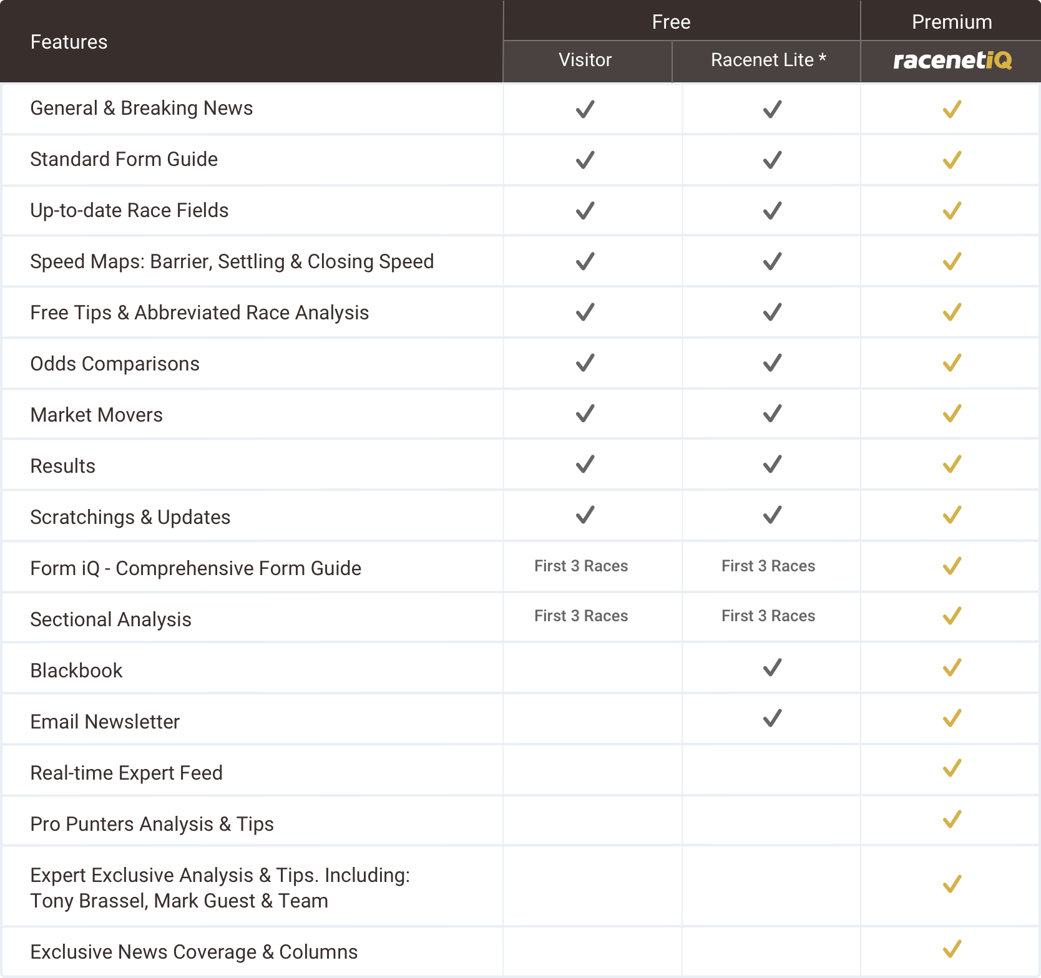Screen dimensions: 1041x978
Task: Select the gold checkmark for Pro Punters Analysis & Tips
Action: pyautogui.click(x=951, y=821)
